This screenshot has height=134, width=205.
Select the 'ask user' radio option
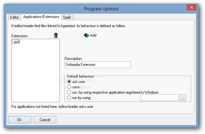(x=69, y=82)
